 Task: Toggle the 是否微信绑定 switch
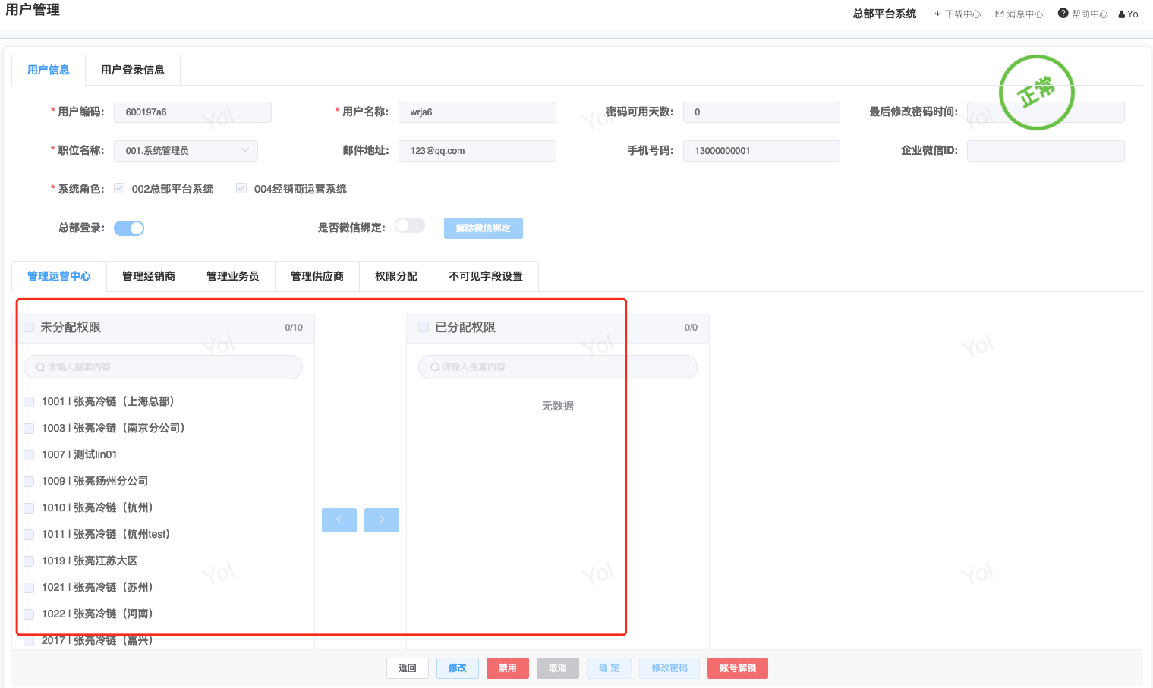point(410,225)
